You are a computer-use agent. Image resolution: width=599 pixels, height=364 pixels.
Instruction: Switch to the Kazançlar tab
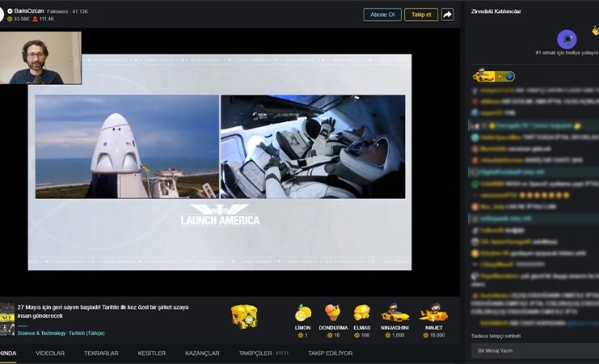pyautogui.click(x=202, y=353)
